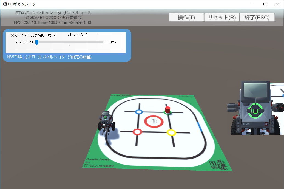Click the EV3 display screen in the close-up view
Image resolution: width=284 pixels, height=189 pixels.
[x=255, y=90]
